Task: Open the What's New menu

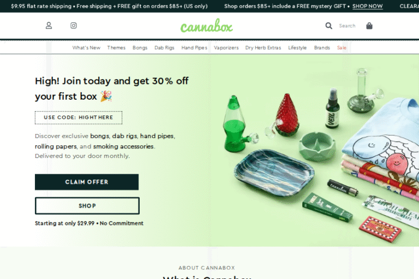Action: point(86,48)
